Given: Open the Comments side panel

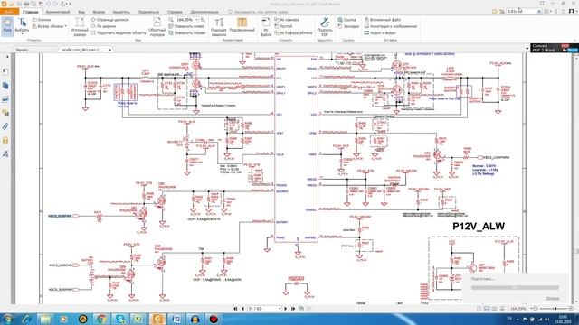Looking at the screenshot, I should point(5,113).
